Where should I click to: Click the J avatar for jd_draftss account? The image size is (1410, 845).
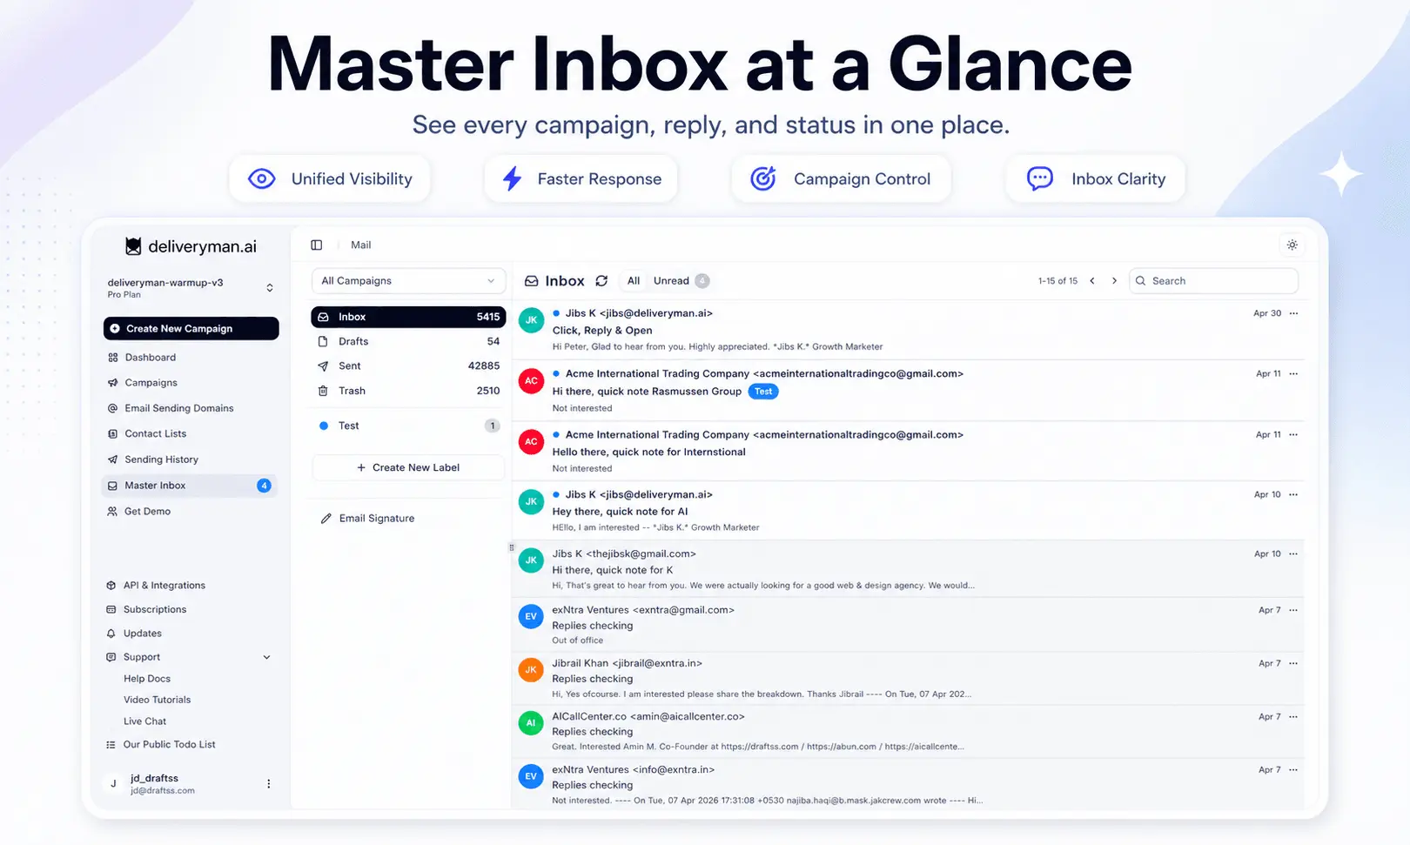click(x=113, y=784)
